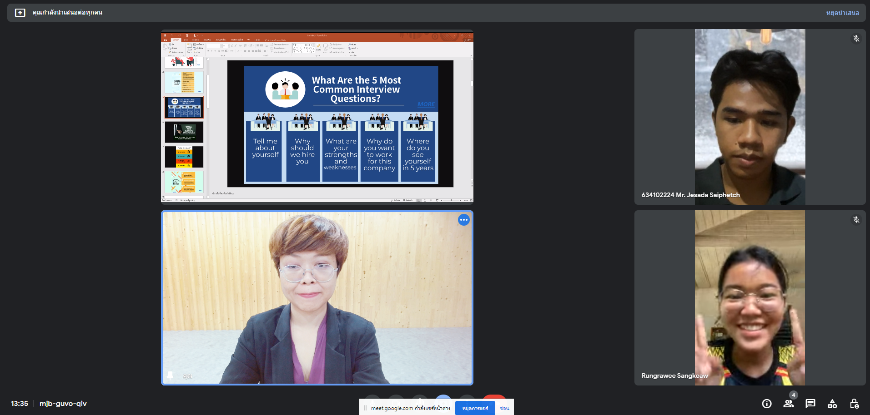The height and width of the screenshot is (415, 870).
Task: Click the presenting screen icon in top banner
Action: (20, 13)
